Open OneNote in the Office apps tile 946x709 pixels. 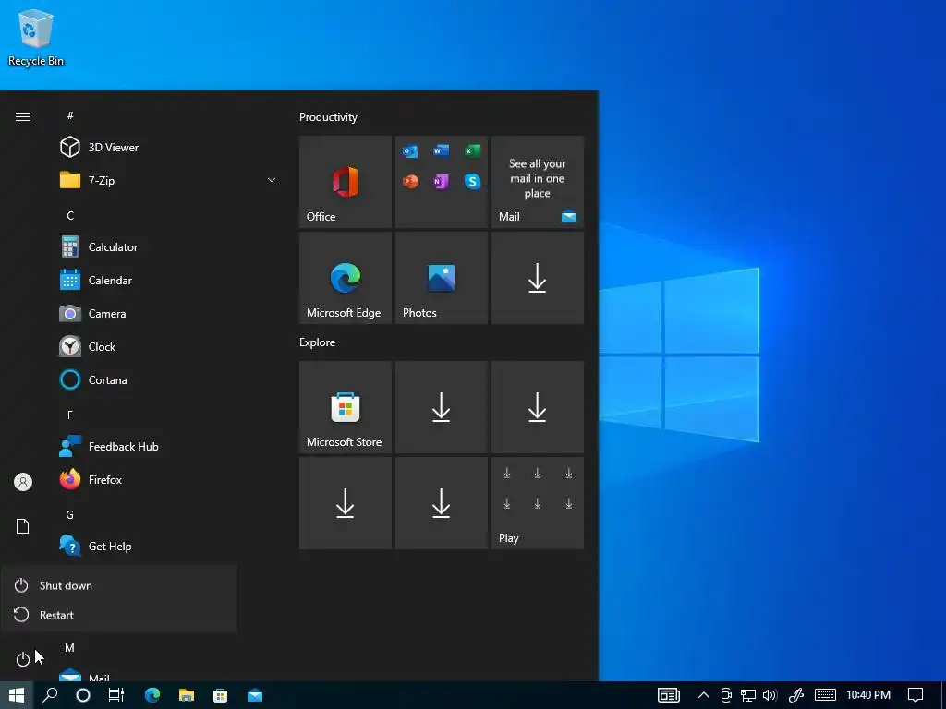point(441,182)
